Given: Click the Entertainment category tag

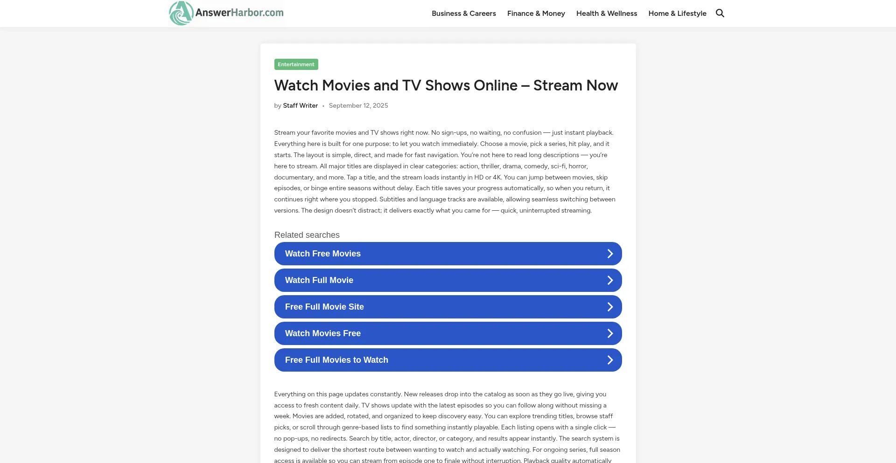Looking at the screenshot, I should click(x=296, y=64).
